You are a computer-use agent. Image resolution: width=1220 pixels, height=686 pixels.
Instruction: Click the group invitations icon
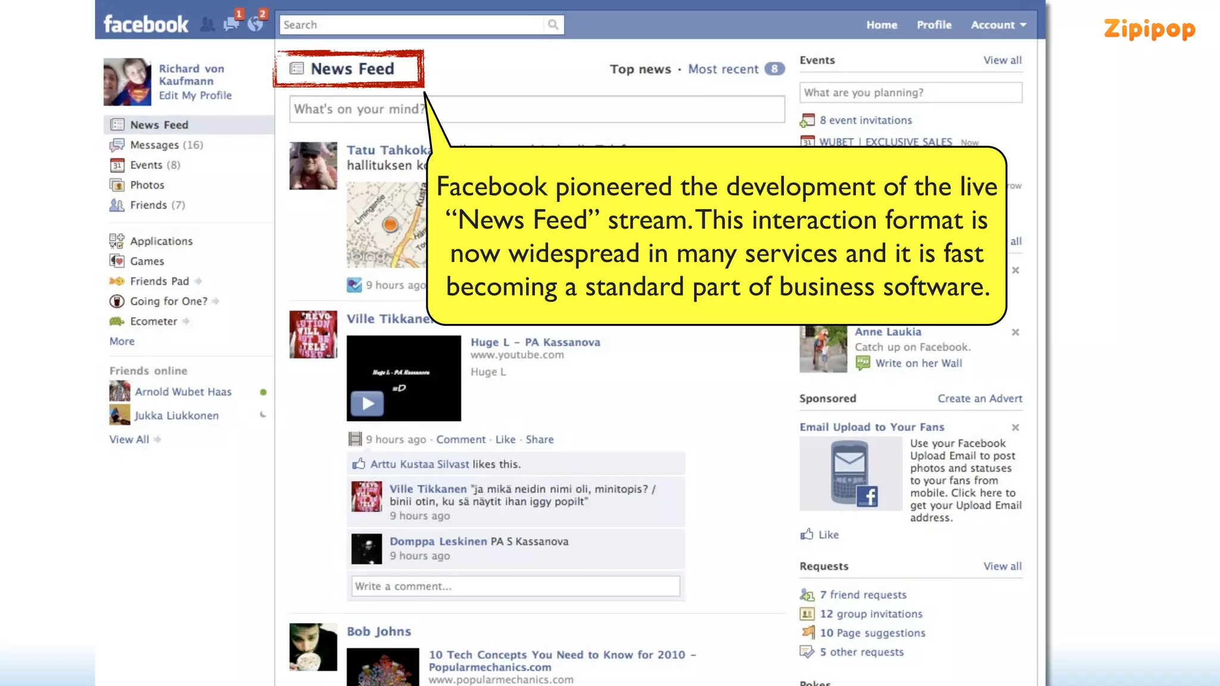tap(807, 613)
